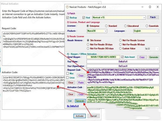Select the Not-For-Resale License radio button
Screen dimensions: 162x121
[120, 40]
